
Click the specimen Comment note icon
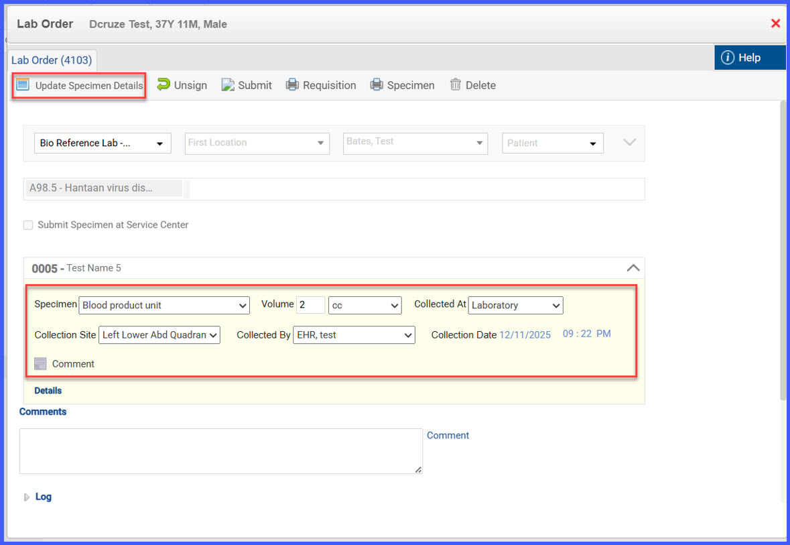(x=40, y=363)
